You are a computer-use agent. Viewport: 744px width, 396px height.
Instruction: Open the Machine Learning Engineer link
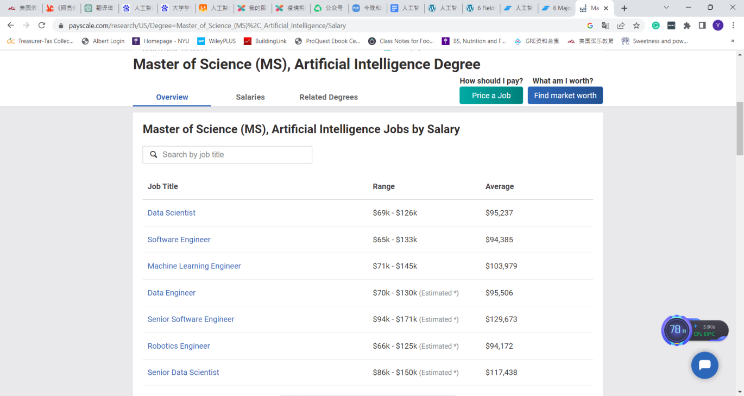(194, 266)
